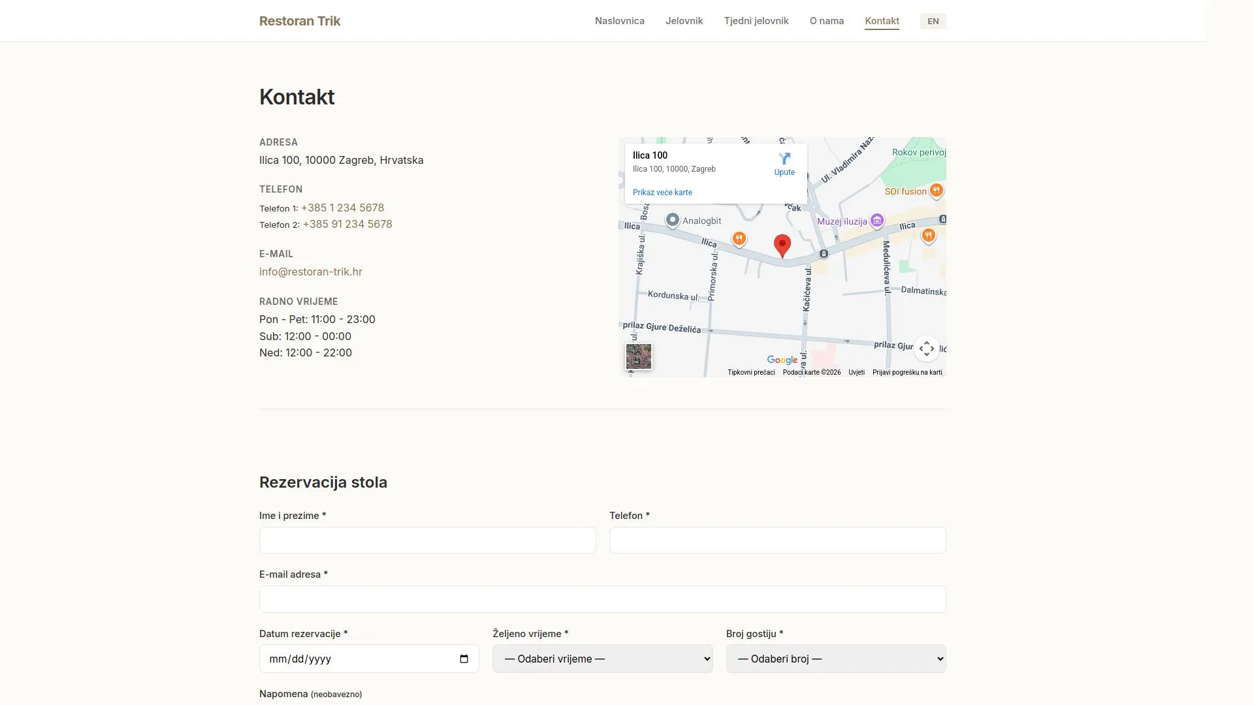Viewport: 1254px width, 705px height.
Task: Expand the Broj gostiju dropdown
Action: pyautogui.click(x=835, y=659)
